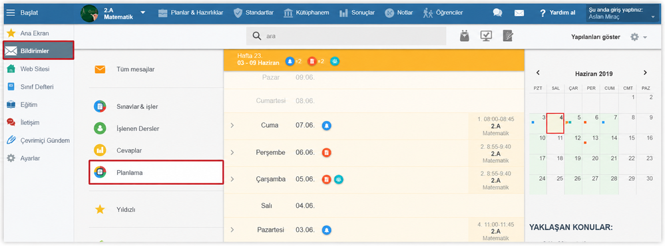Open the presentation screen icon

(486, 37)
